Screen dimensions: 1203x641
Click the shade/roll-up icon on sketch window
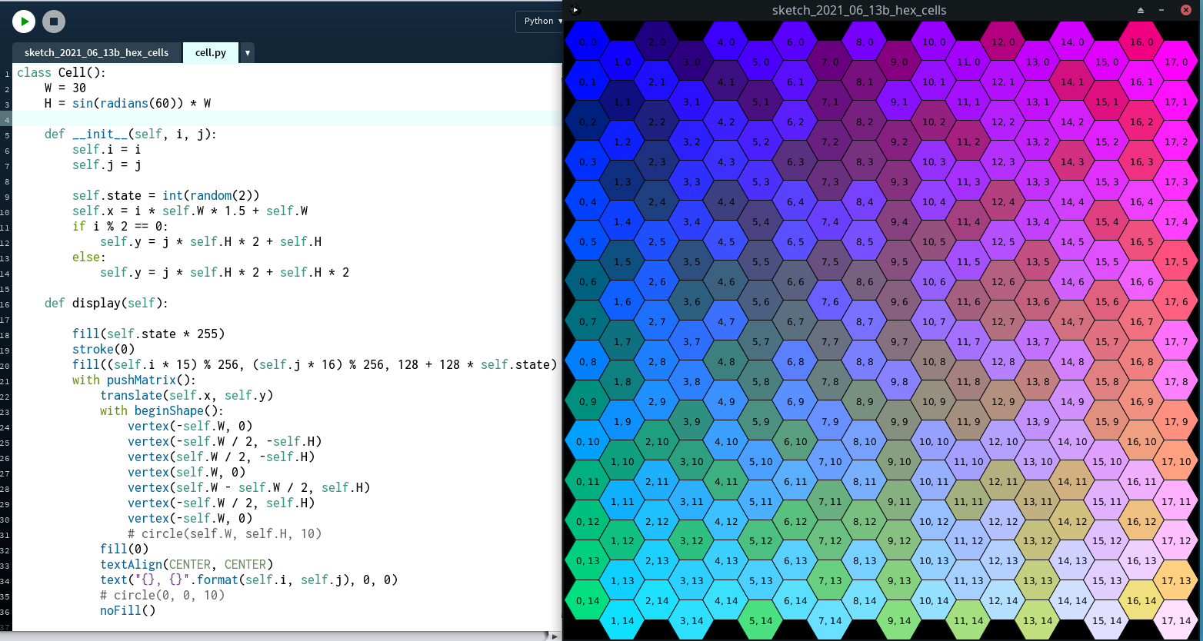tap(1141, 10)
